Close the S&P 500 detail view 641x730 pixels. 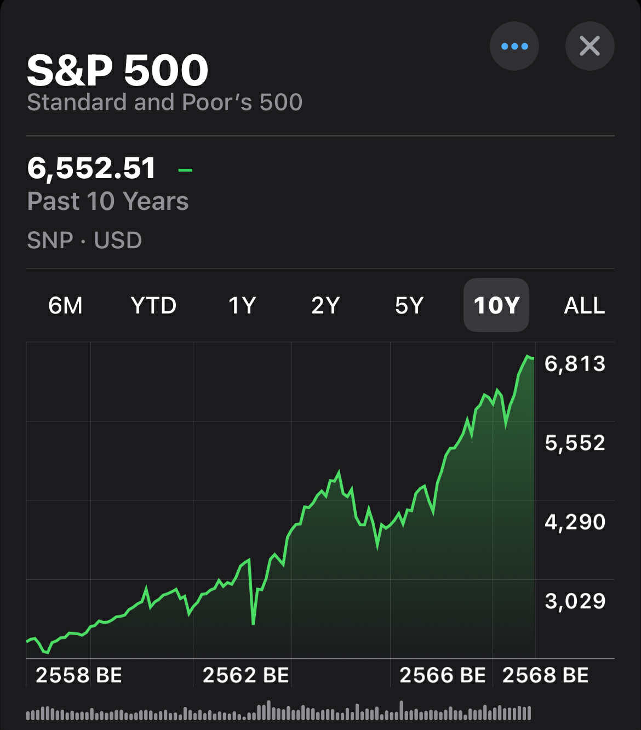590,46
